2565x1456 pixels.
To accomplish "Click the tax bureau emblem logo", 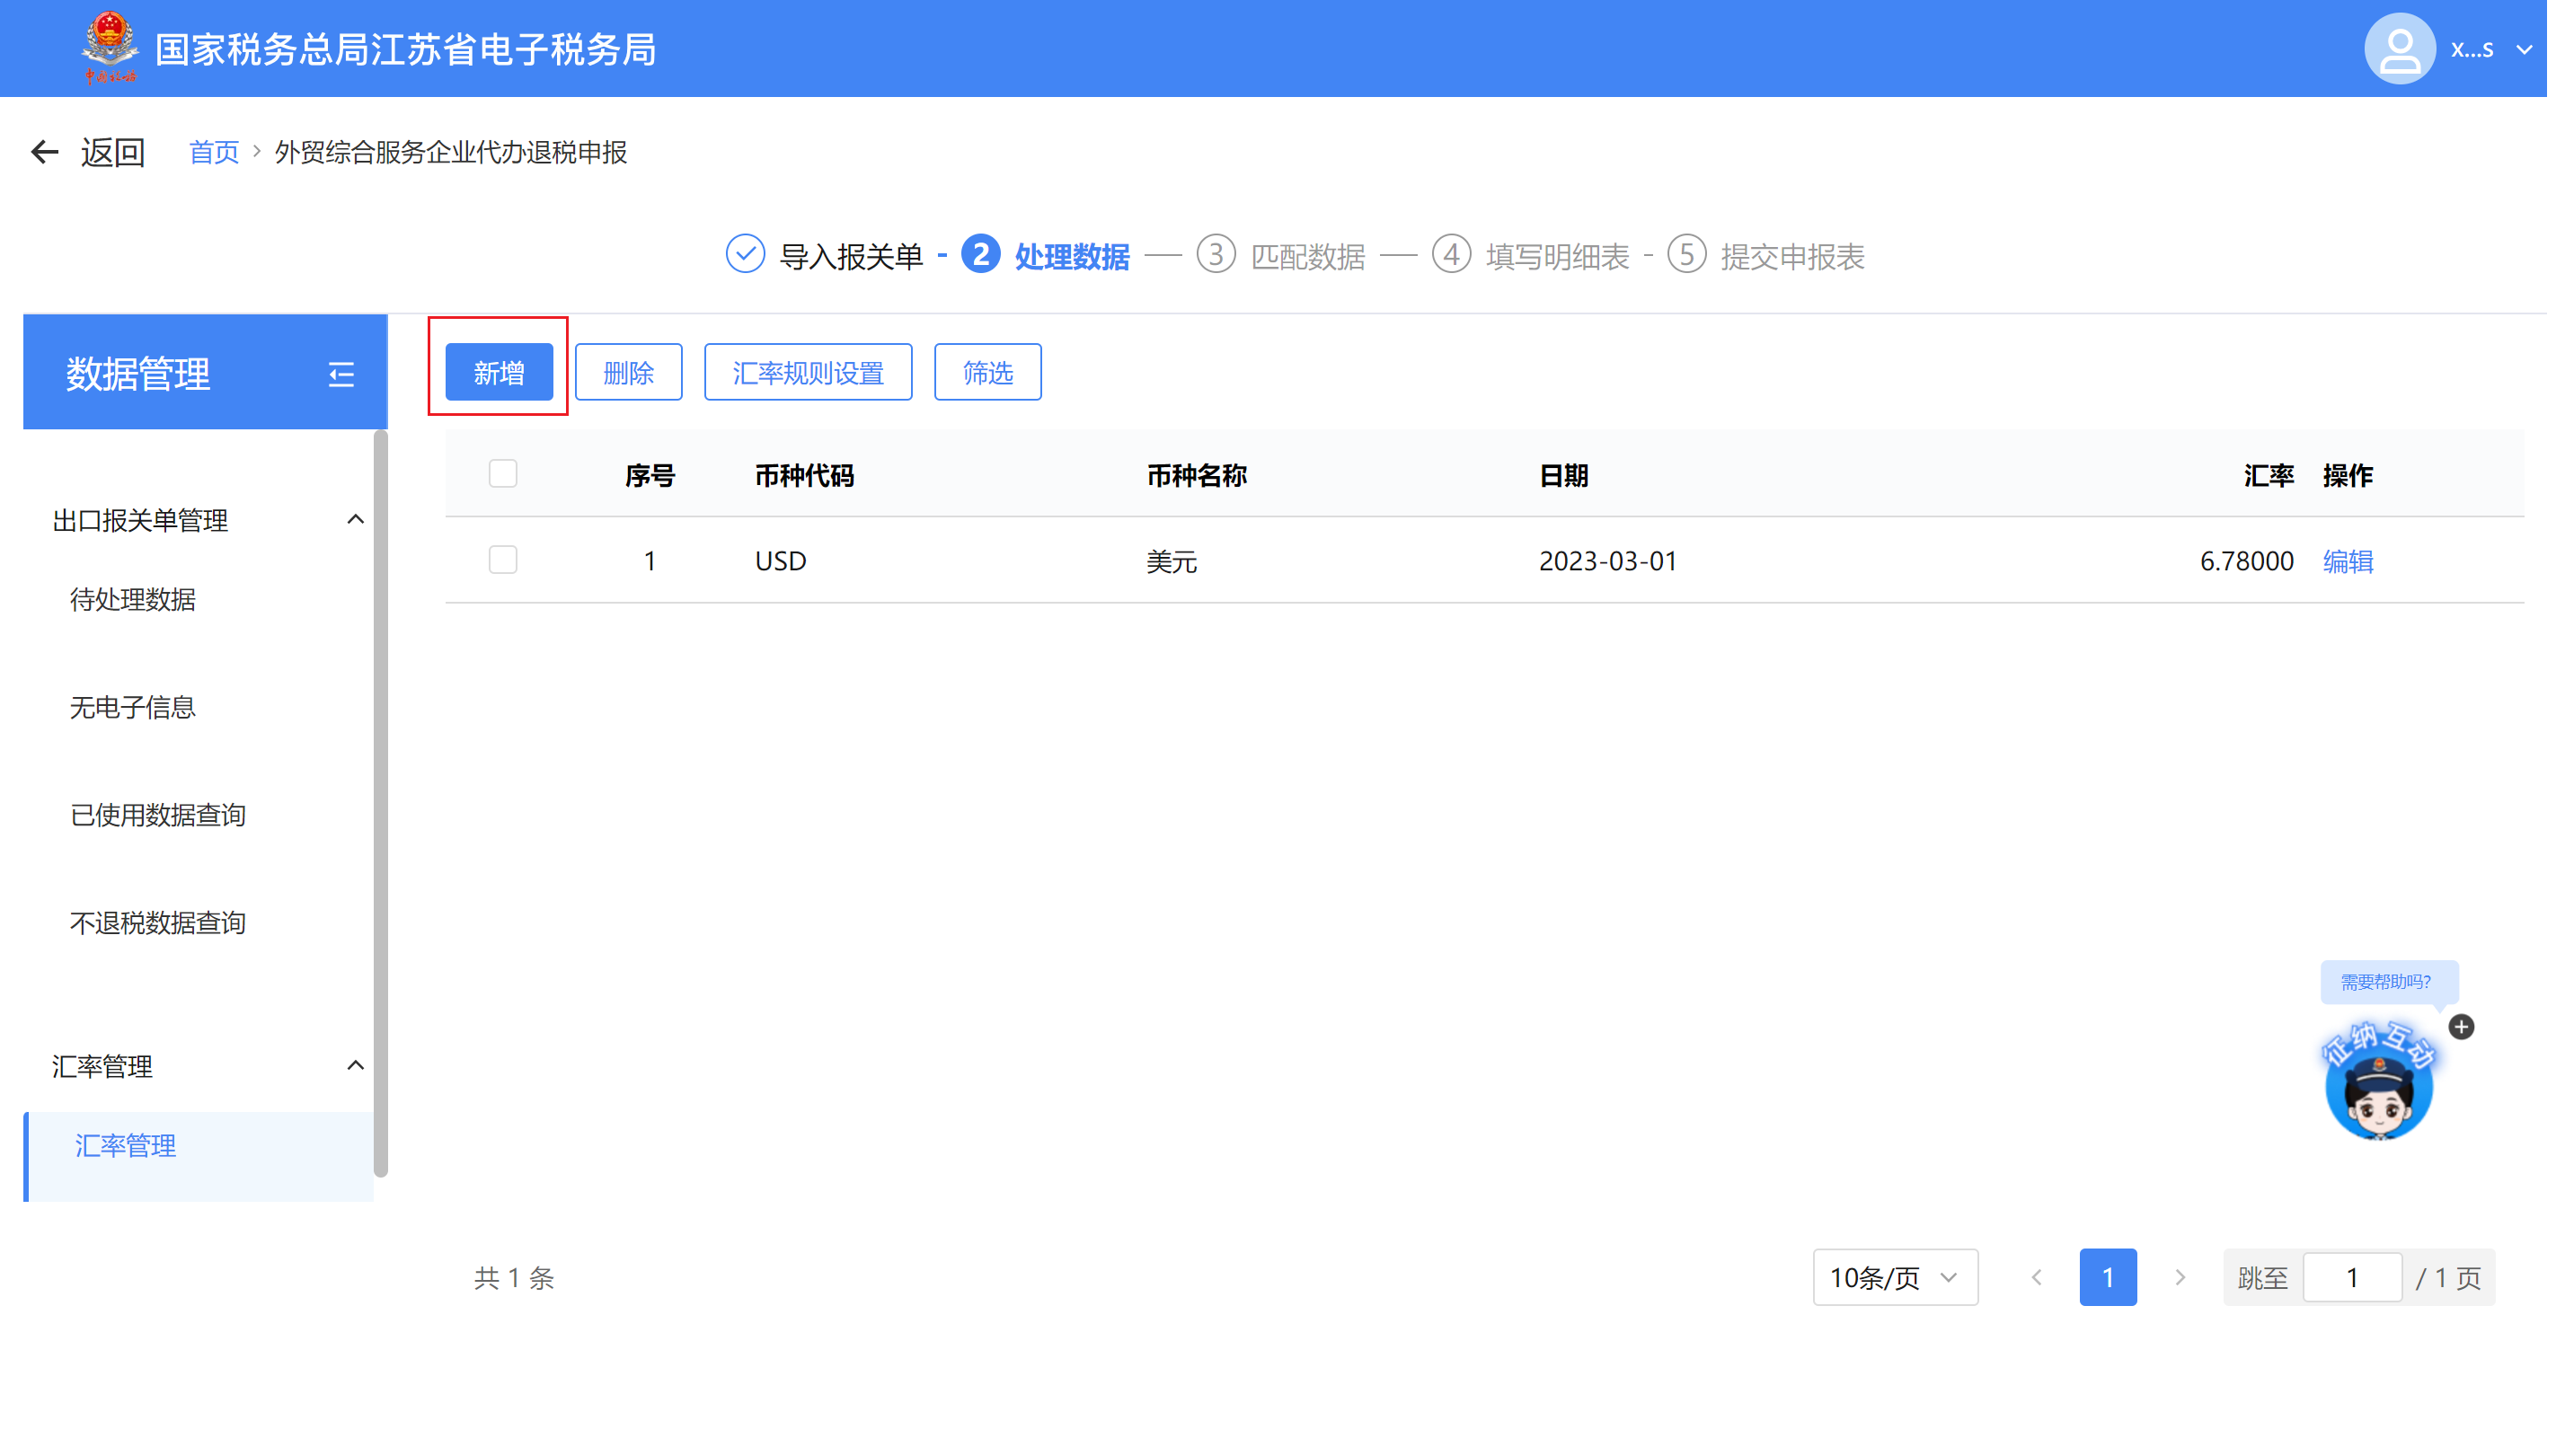I will point(109,46).
